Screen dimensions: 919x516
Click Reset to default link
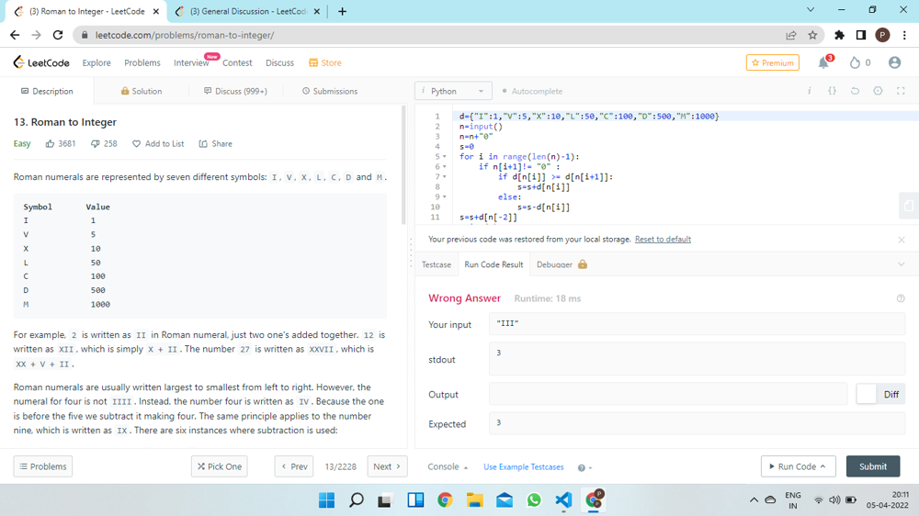click(663, 239)
